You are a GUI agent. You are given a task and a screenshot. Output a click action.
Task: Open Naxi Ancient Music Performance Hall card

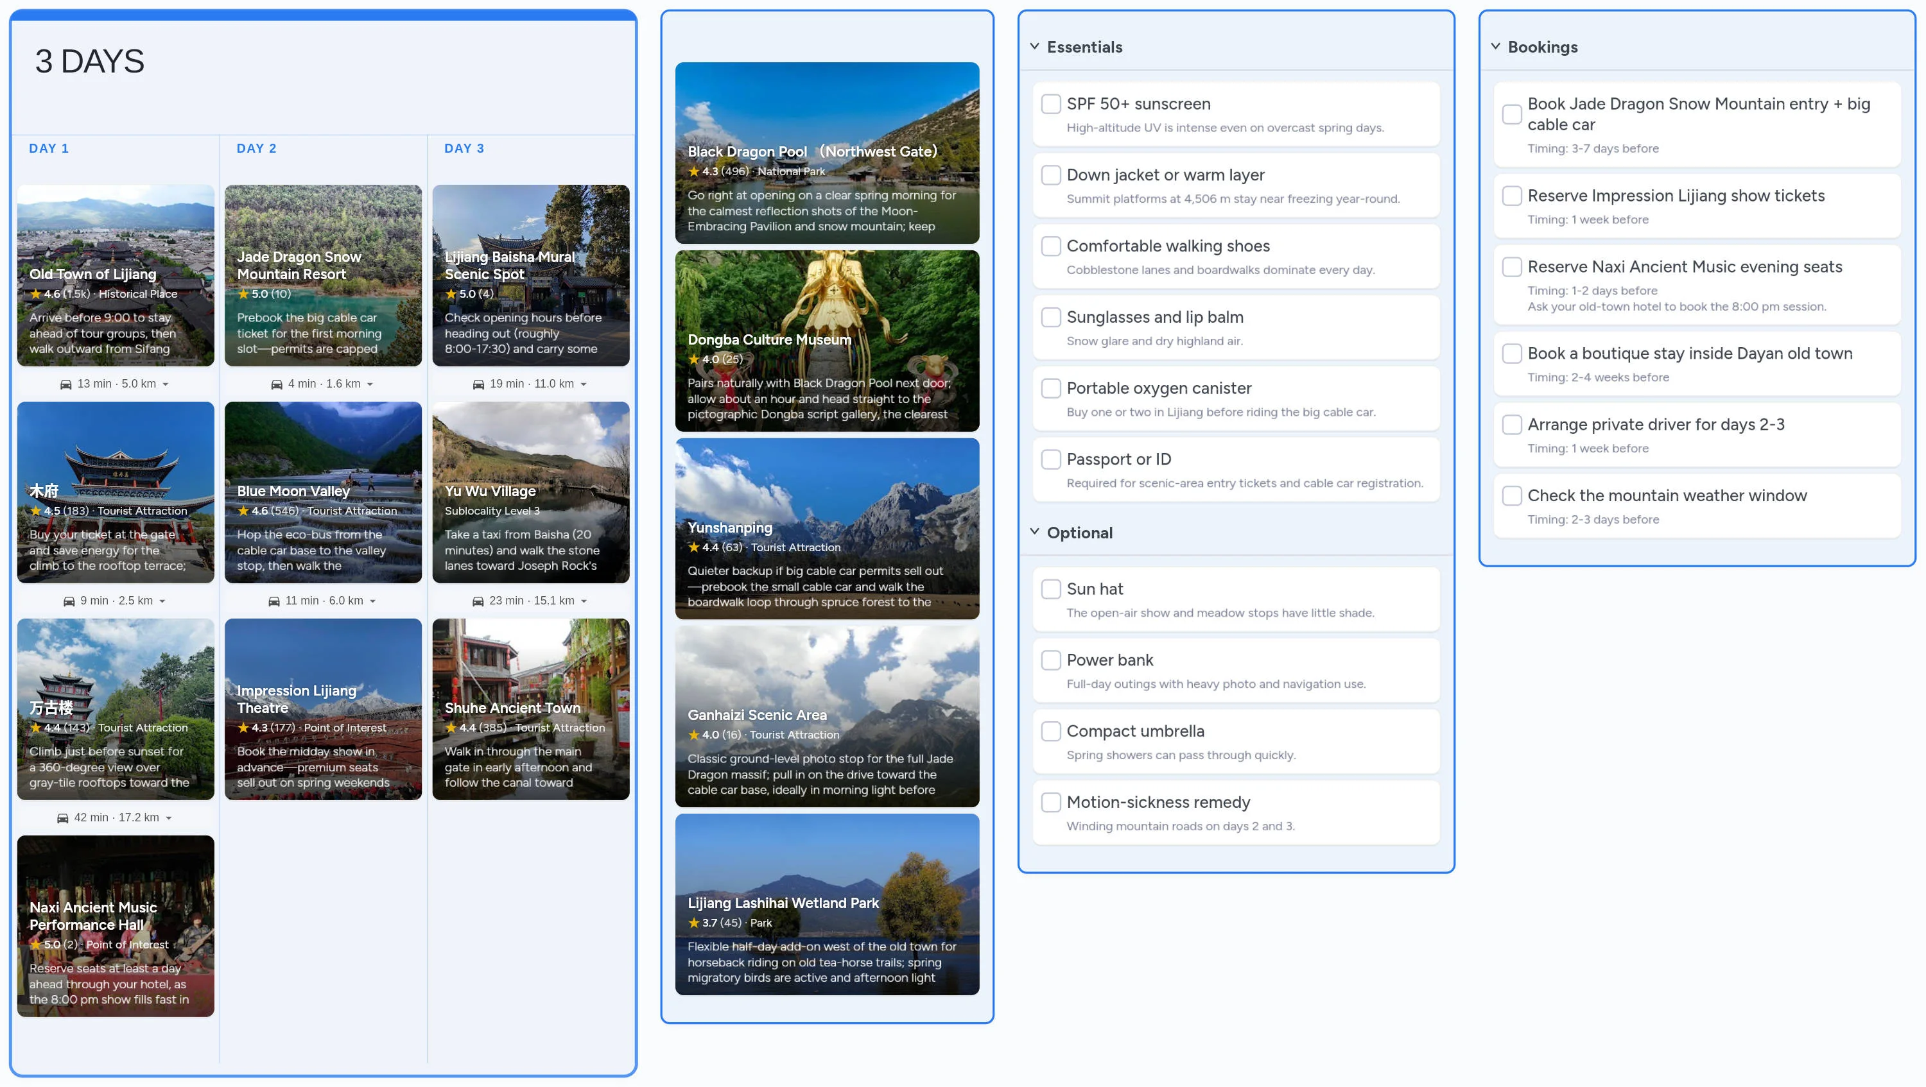116,926
